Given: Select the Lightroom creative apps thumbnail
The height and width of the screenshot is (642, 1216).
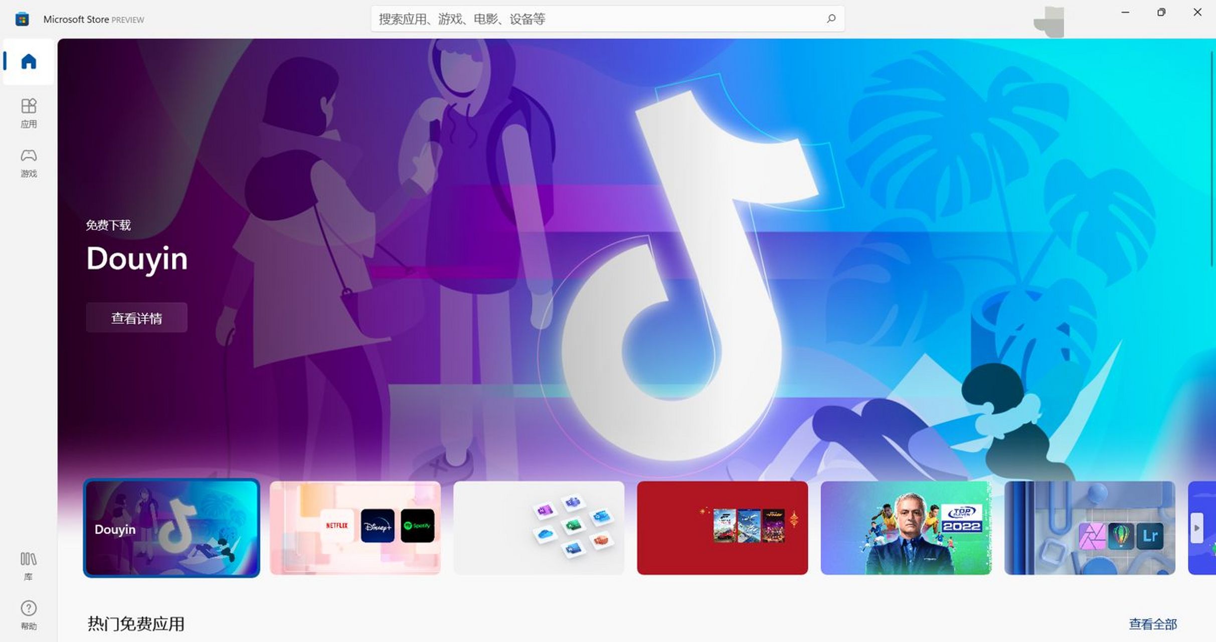Looking at the screenshot, I should [1090, 528].
